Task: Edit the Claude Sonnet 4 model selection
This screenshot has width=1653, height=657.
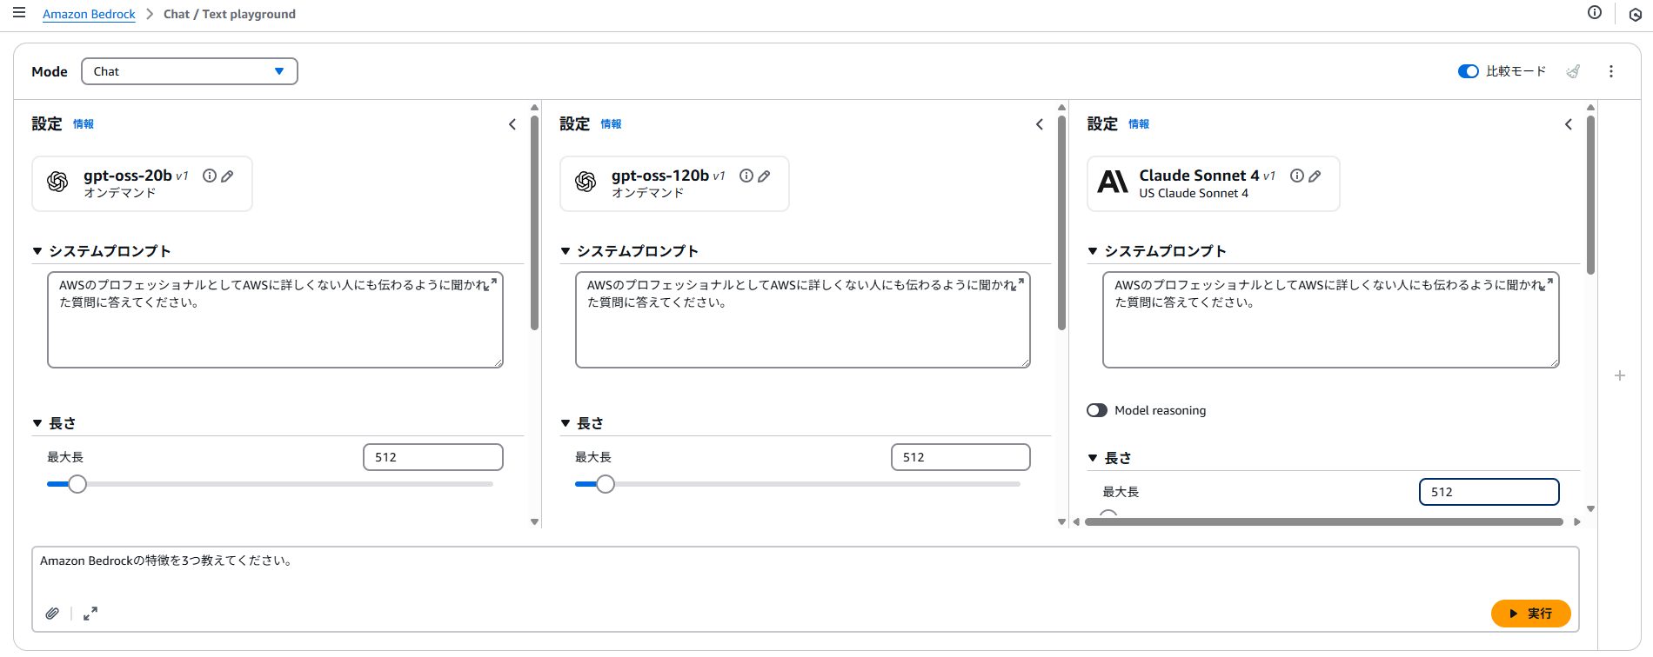Action: 1315,176
